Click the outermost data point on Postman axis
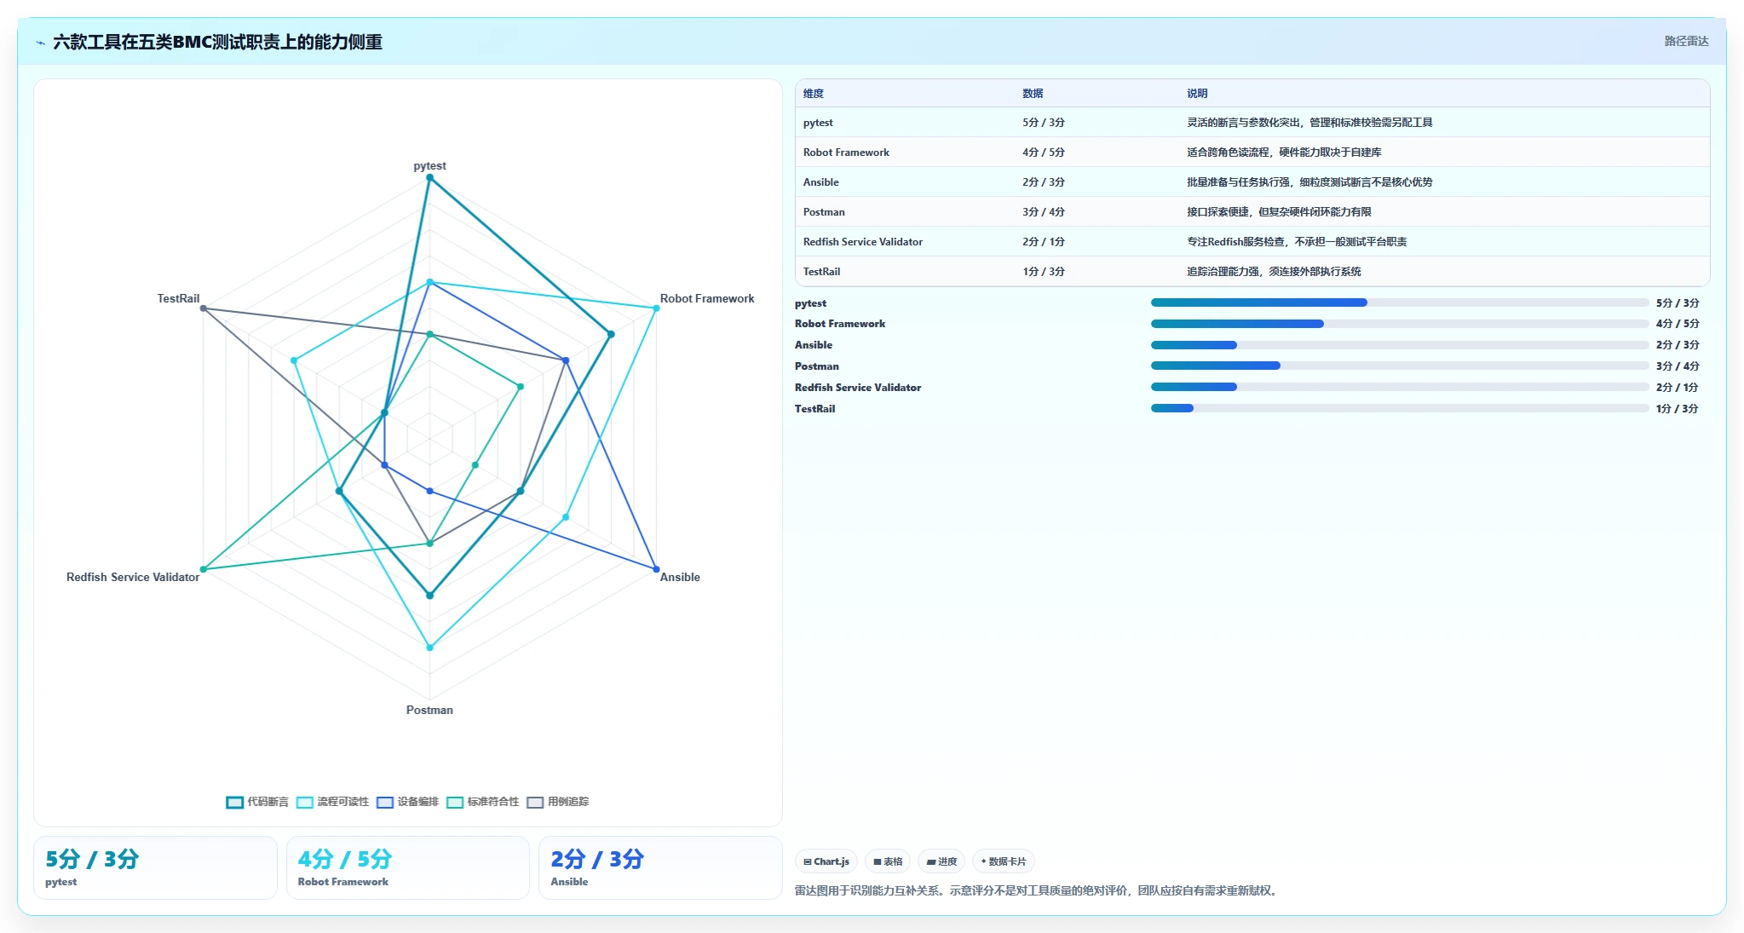1744x933 pixels. 429,648
